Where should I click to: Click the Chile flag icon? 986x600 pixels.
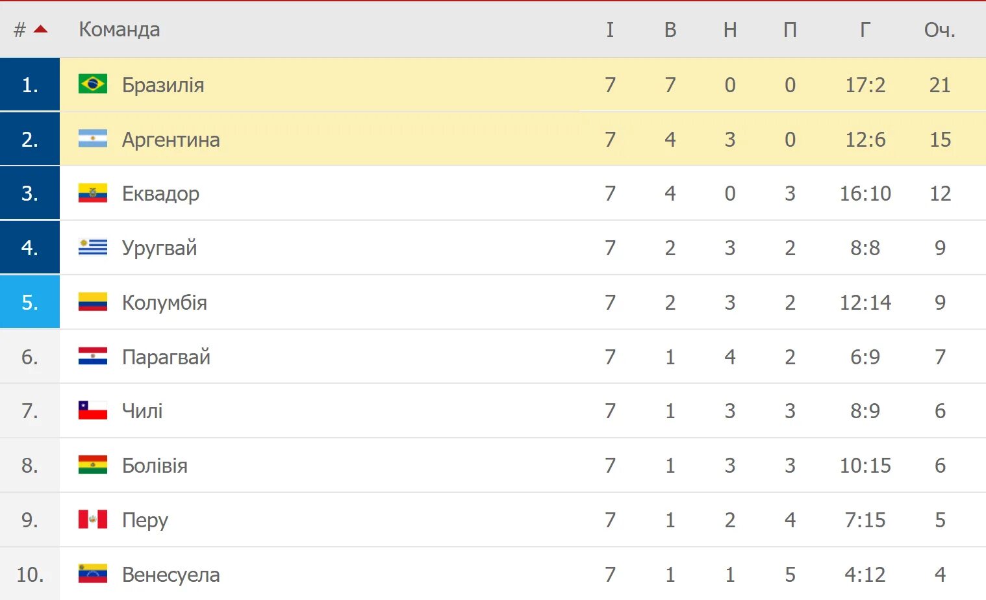(93, 410)
